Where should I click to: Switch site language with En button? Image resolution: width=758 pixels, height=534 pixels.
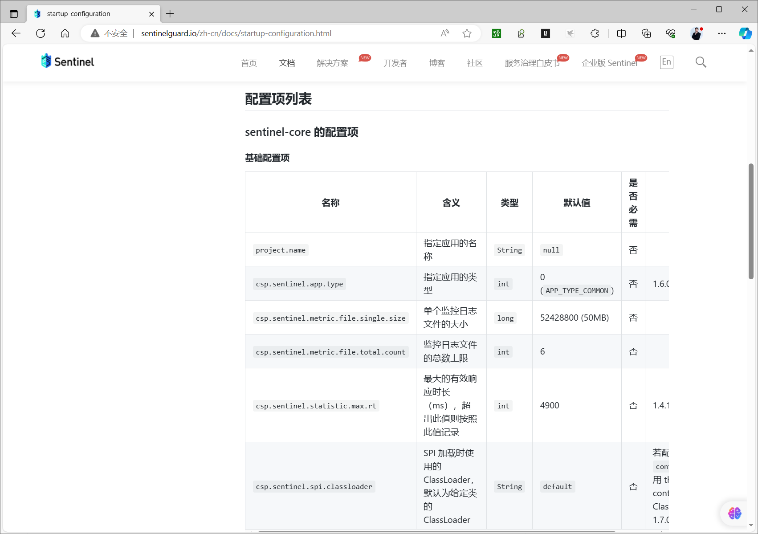pos(666,62)
